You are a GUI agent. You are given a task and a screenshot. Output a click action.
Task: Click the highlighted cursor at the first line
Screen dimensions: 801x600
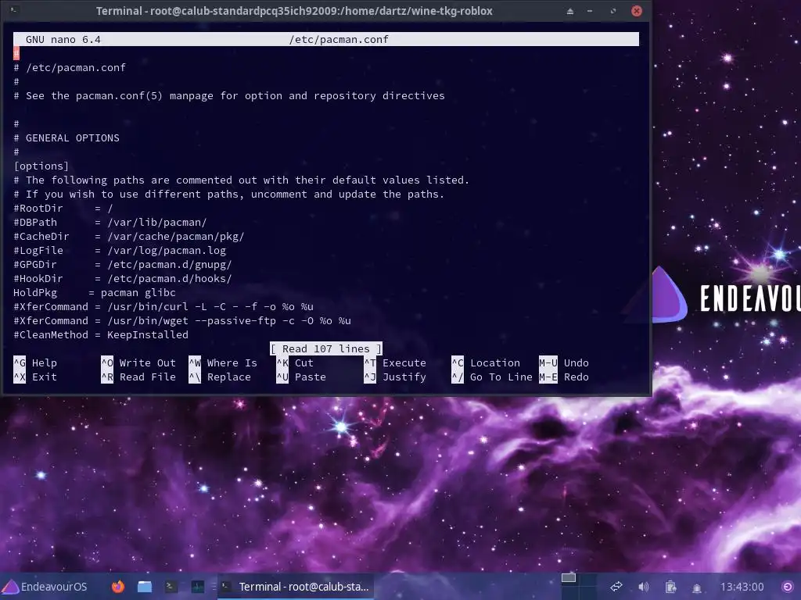(16, 54)
